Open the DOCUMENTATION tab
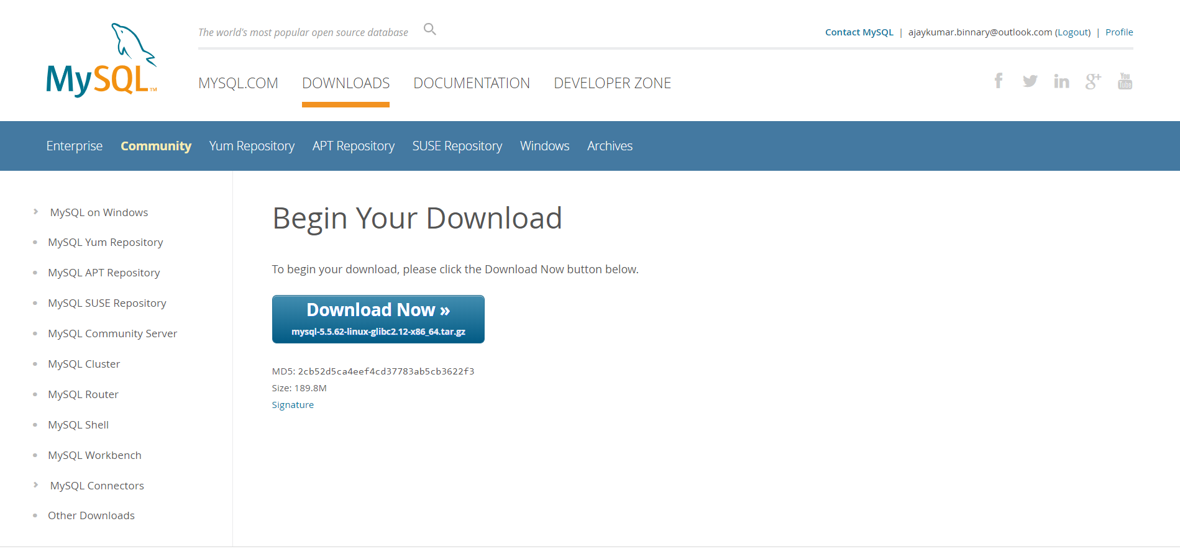The height and width of the screenshot is (549, 1180). click(x=472, y=83)
